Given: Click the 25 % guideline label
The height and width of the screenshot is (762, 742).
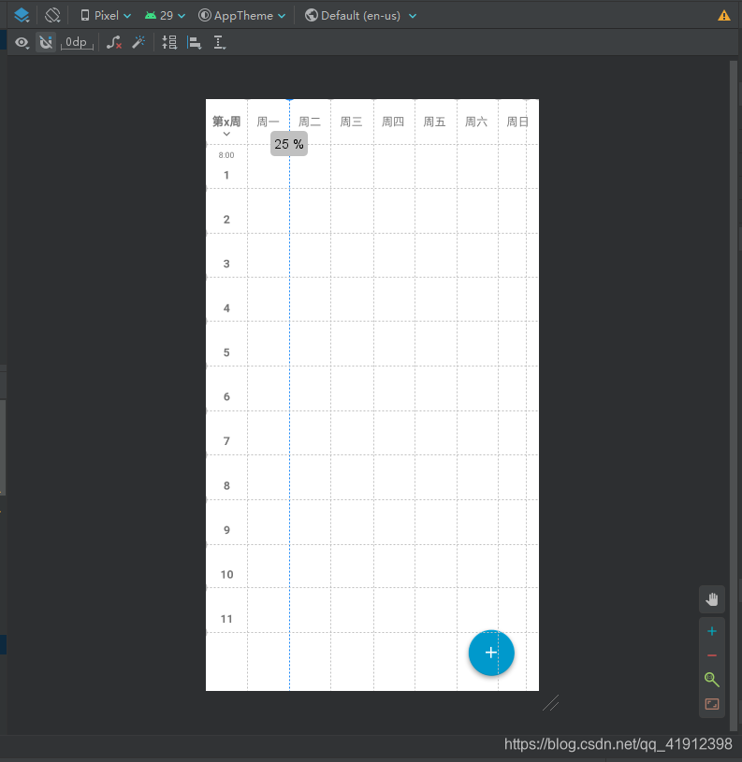Looking at the screenshot, I should (x=289, y=144).
